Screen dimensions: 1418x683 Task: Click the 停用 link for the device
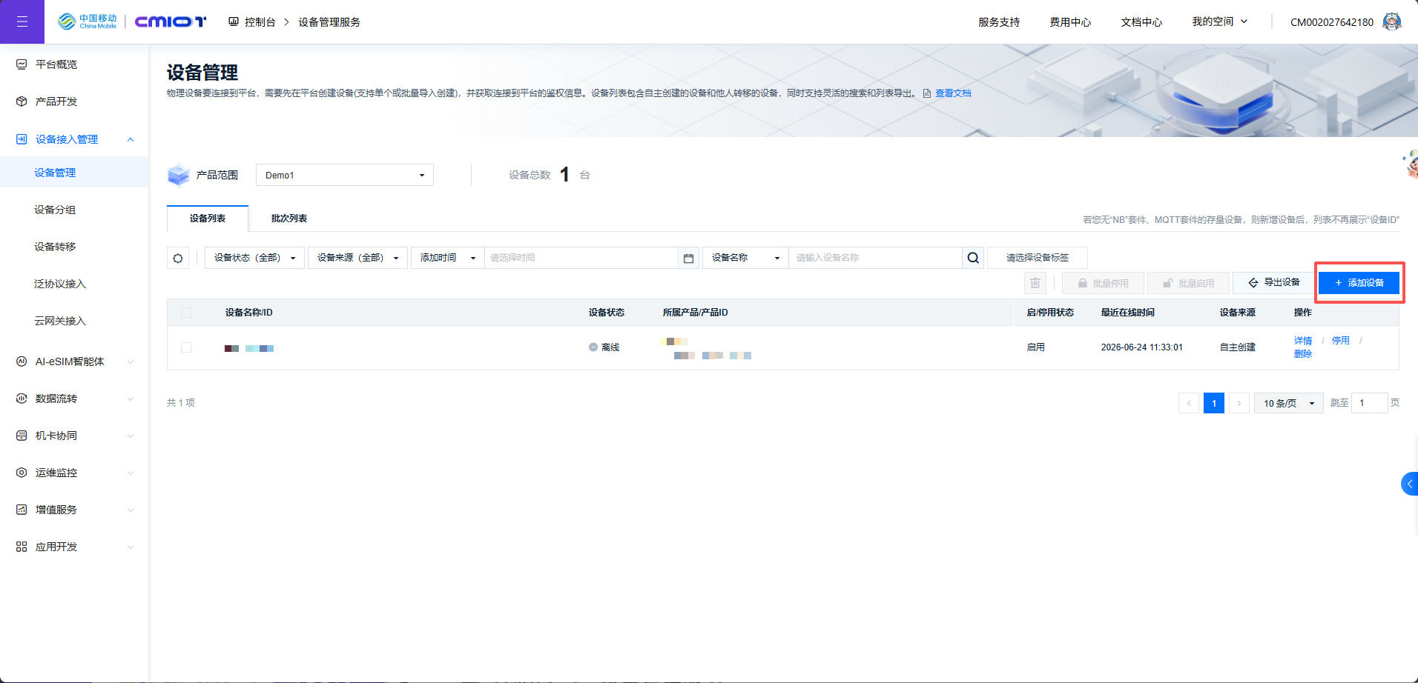[x=1341, y=341]
